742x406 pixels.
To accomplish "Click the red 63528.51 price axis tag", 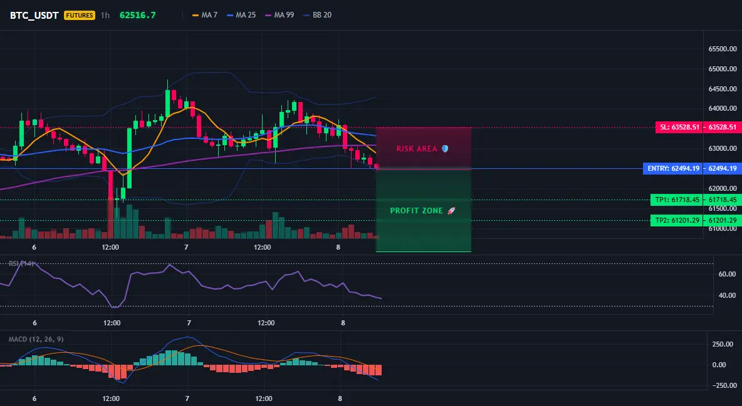I will tap(722, 127).
